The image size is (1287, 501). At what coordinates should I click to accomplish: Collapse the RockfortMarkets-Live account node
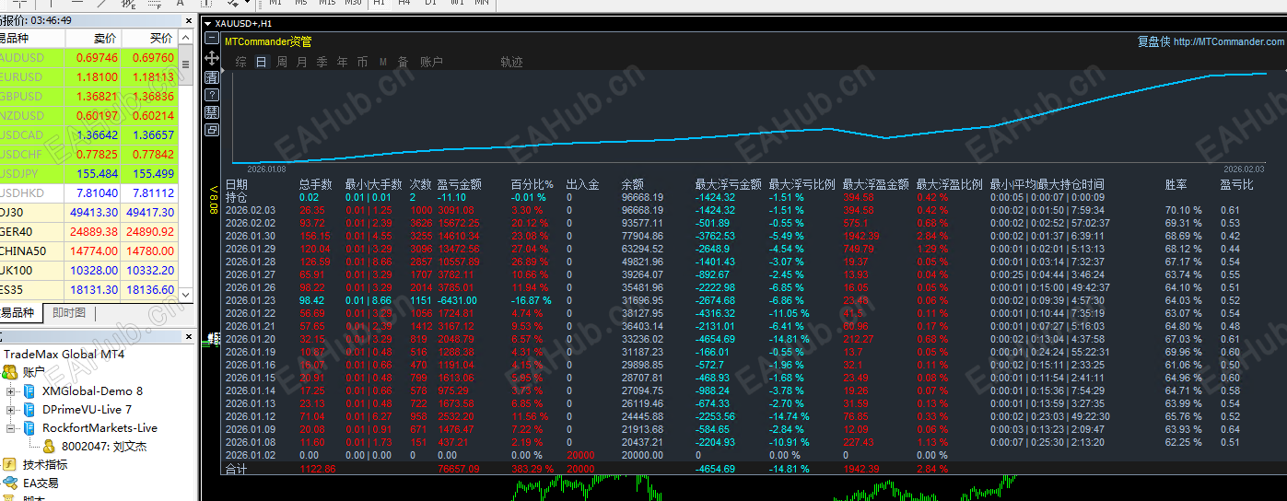click(11, 428)
